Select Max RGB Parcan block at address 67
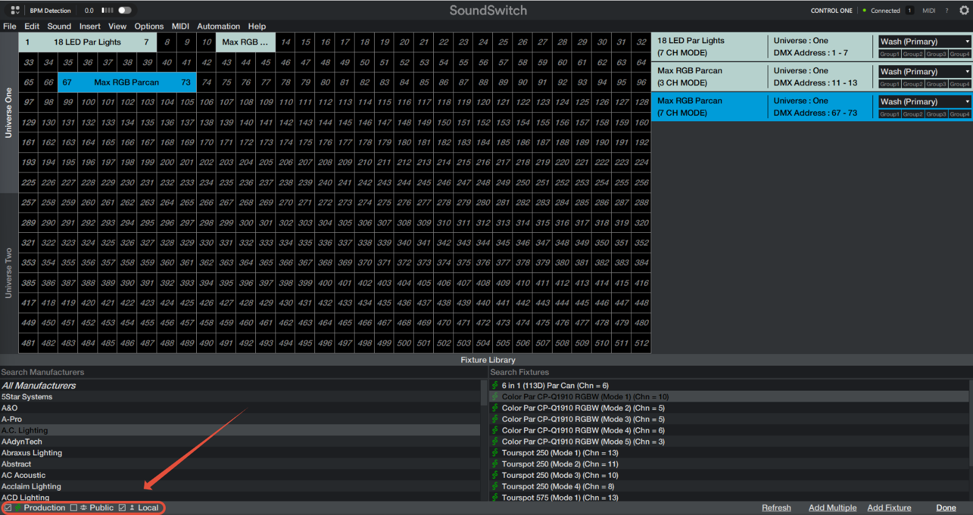This screenshot has width=973, height=515. [x=127, y=82]
